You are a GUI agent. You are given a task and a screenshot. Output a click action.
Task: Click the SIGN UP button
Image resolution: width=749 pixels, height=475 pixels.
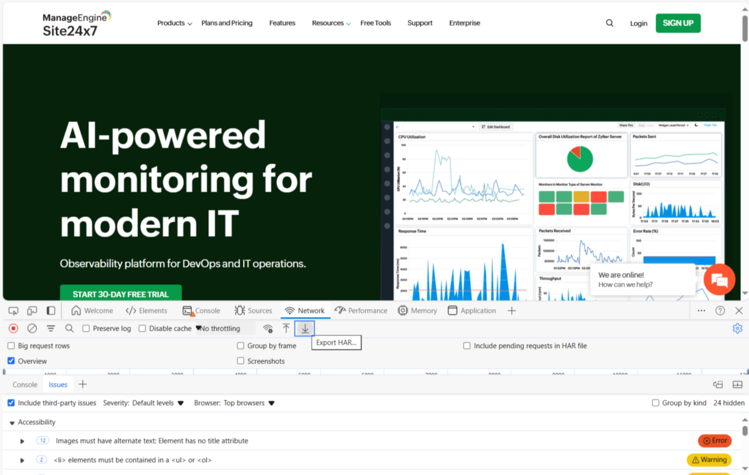(x=678, y=23)
